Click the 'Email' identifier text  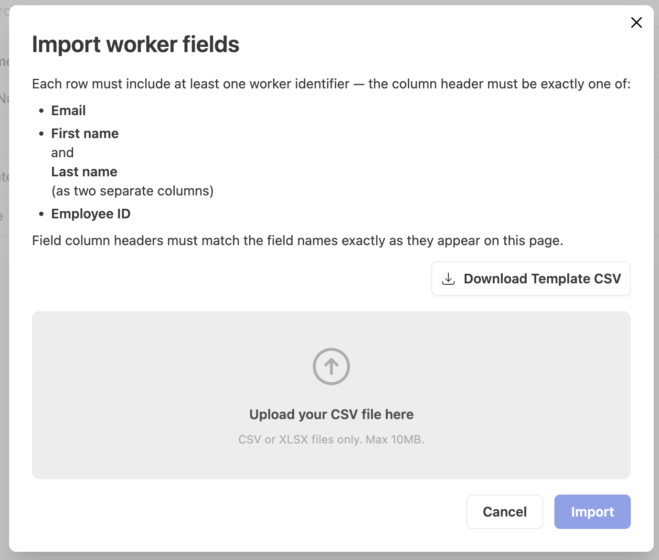coord(69,110)
